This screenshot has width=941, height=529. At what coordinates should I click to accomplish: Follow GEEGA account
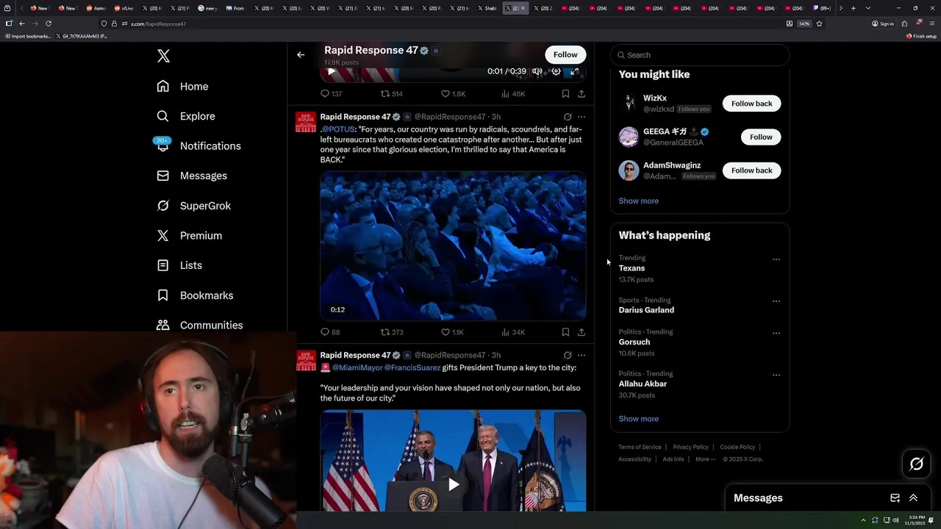point(761,137)
